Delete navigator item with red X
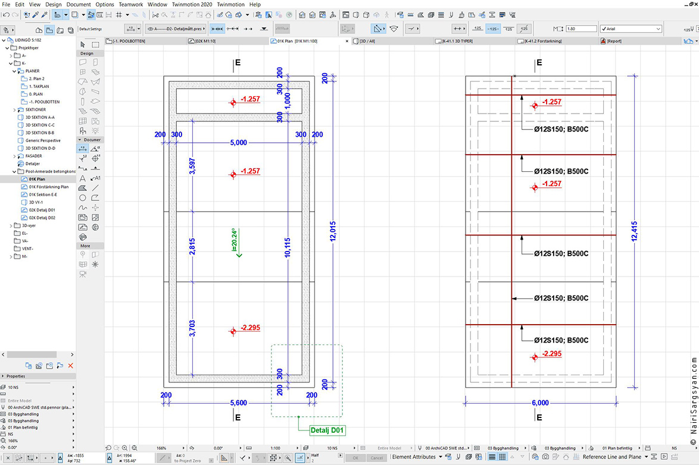 tap(70, 366)
